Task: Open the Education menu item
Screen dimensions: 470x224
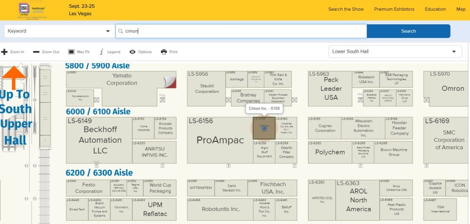Action: pyautogui.click(x=435, y=9)
